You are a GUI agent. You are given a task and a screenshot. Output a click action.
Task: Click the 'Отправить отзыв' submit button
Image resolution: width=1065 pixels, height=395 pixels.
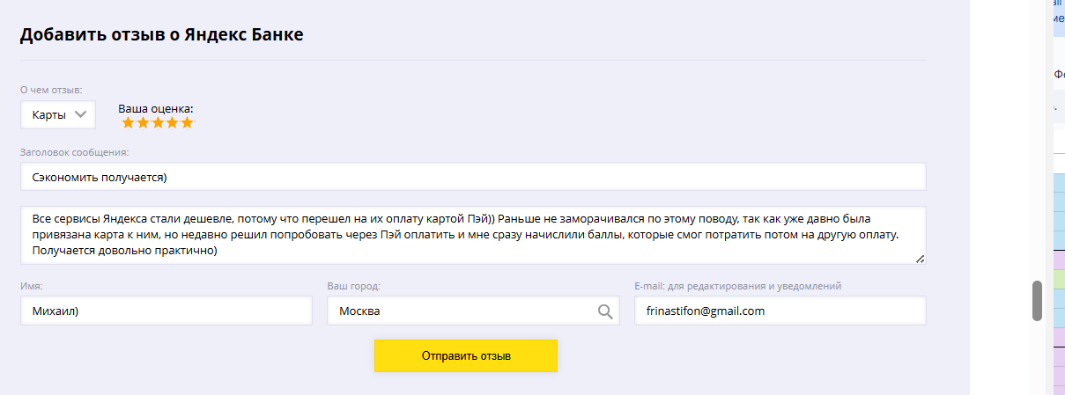(x=466, y=356)
